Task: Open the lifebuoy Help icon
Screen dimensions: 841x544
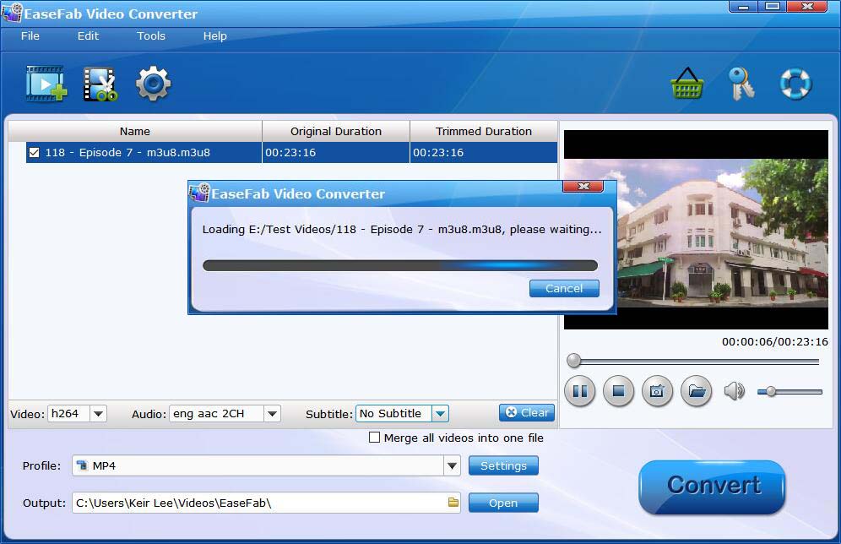Action: tap(795, 84)
